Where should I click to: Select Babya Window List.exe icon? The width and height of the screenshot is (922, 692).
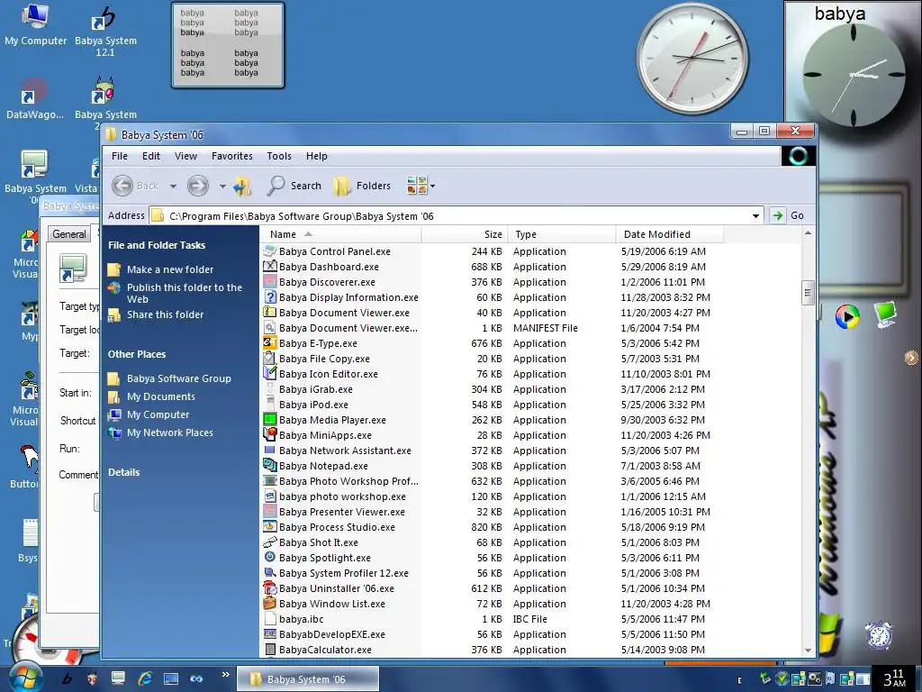[270, 603]
